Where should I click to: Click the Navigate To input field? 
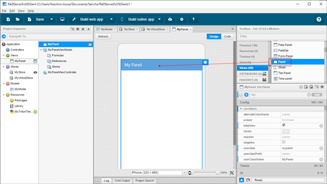point(50,36)
